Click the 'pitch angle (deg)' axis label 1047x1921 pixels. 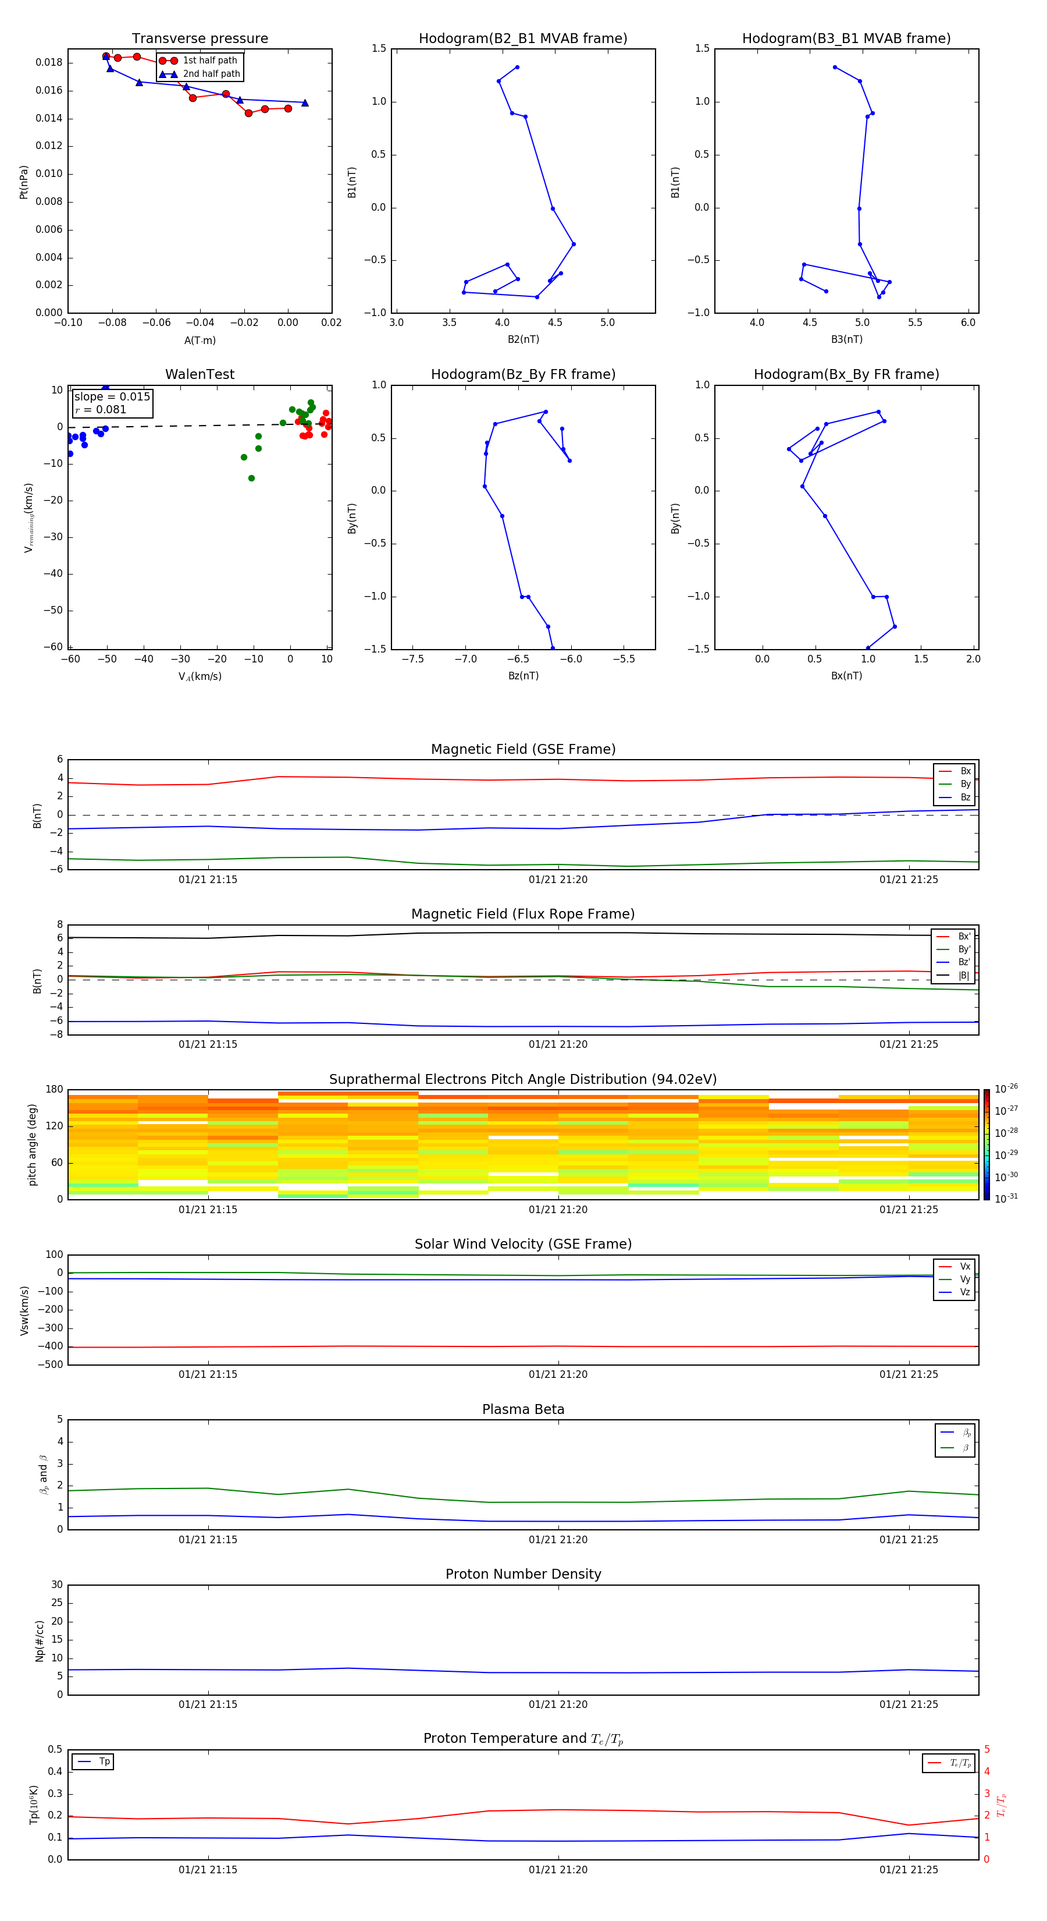(x=32, y=1144)
